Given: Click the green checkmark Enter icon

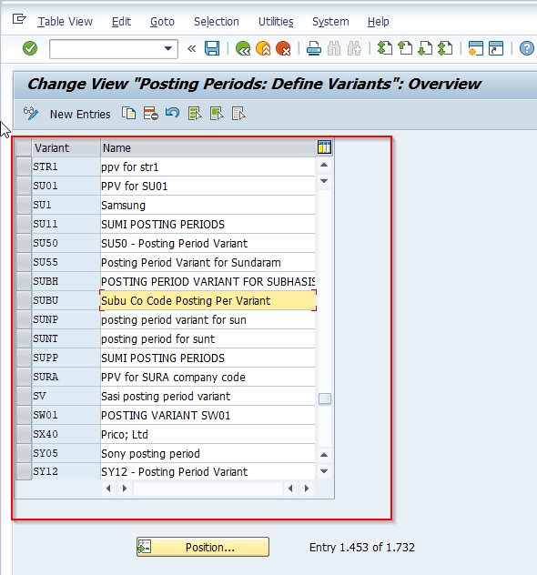Looking at the screenshot, I should tap(30, 48).
